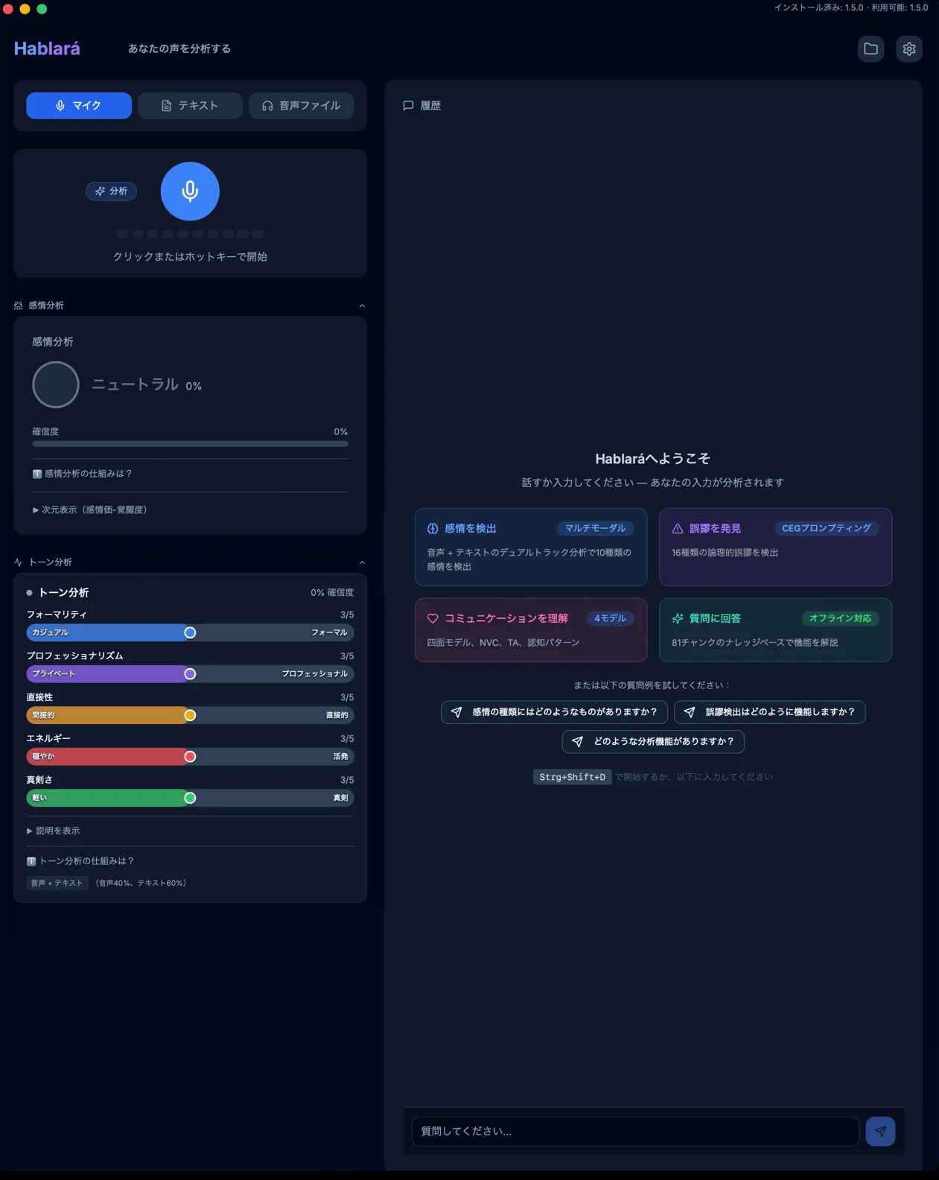
Task: Expand 次元表示（感情価-覚醒度） disclosure
Action: (x=90, y=510)
